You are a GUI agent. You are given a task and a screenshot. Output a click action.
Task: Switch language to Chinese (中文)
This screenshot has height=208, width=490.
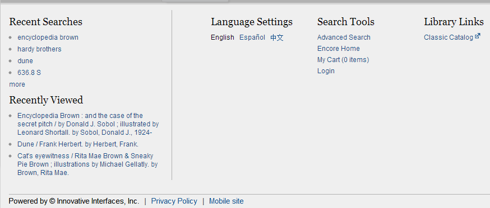[x=277, y=37]
